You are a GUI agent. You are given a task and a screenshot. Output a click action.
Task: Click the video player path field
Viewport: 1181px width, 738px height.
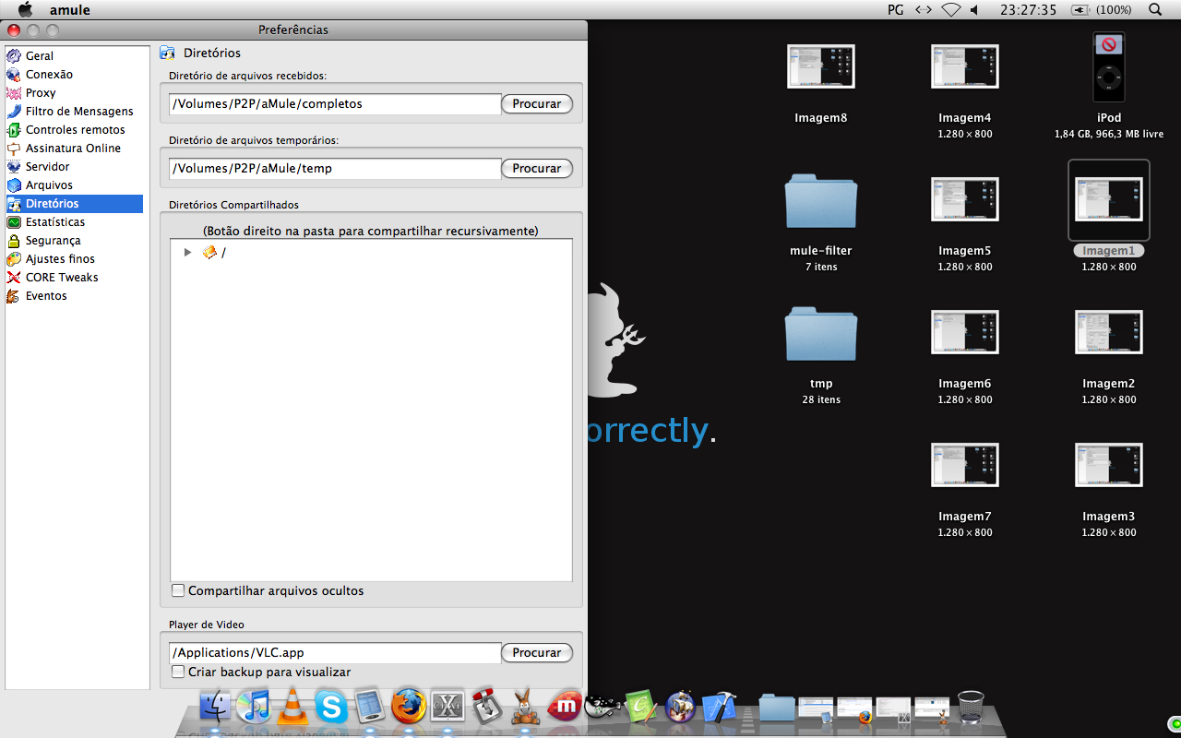click(x=335, y=653)
